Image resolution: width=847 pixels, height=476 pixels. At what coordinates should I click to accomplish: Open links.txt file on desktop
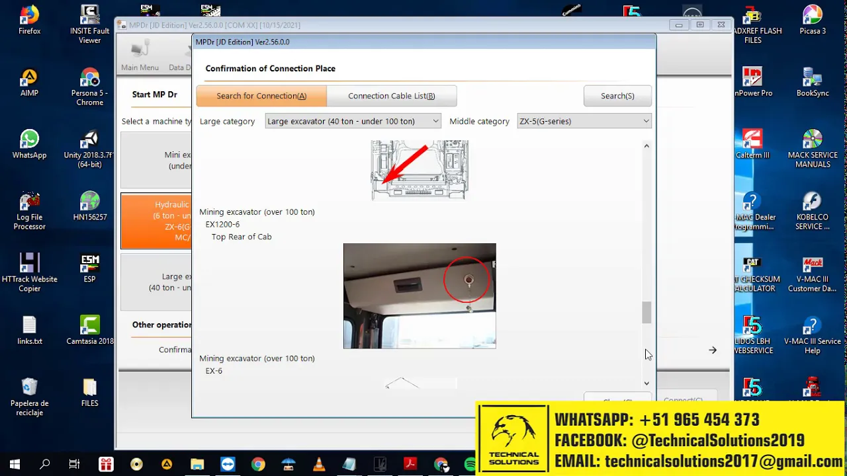(29, 331)
